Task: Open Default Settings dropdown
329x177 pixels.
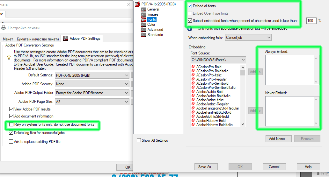Action: [x=92, y=75]
